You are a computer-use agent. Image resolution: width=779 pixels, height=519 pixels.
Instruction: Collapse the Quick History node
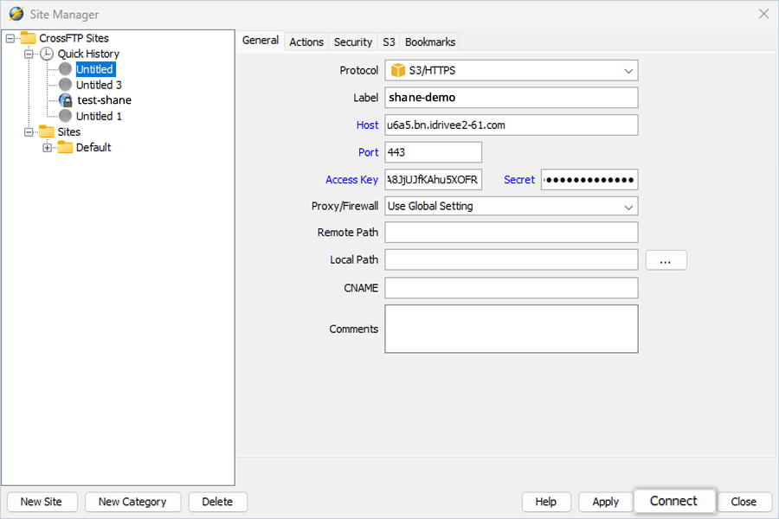[x=29, y=54]
